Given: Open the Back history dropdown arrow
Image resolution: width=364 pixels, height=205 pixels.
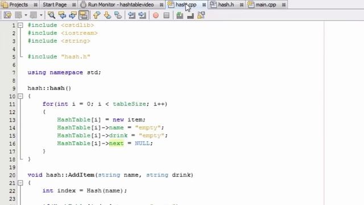Looking at the screenshot, I should coord(26,15).
